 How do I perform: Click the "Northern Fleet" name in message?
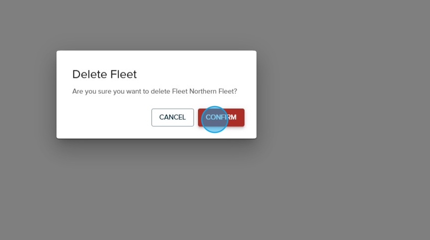(212, 91)
